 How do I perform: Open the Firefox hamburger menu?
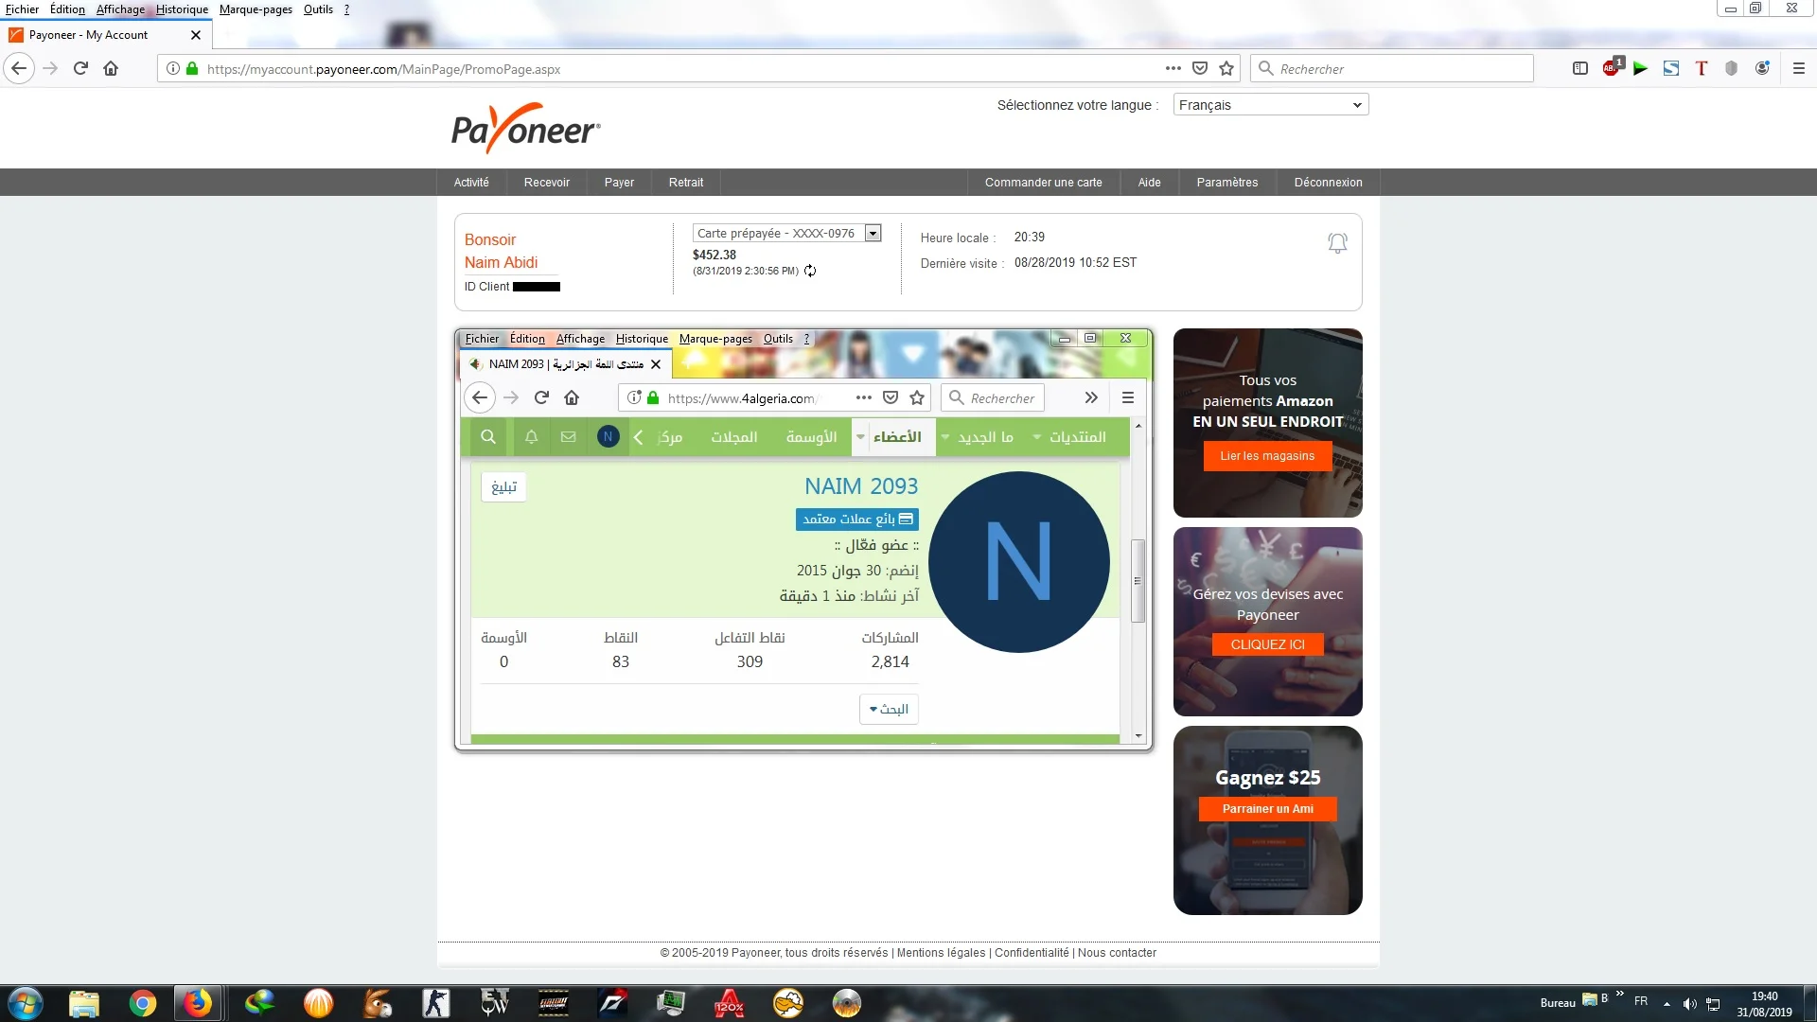(1798, 68)
